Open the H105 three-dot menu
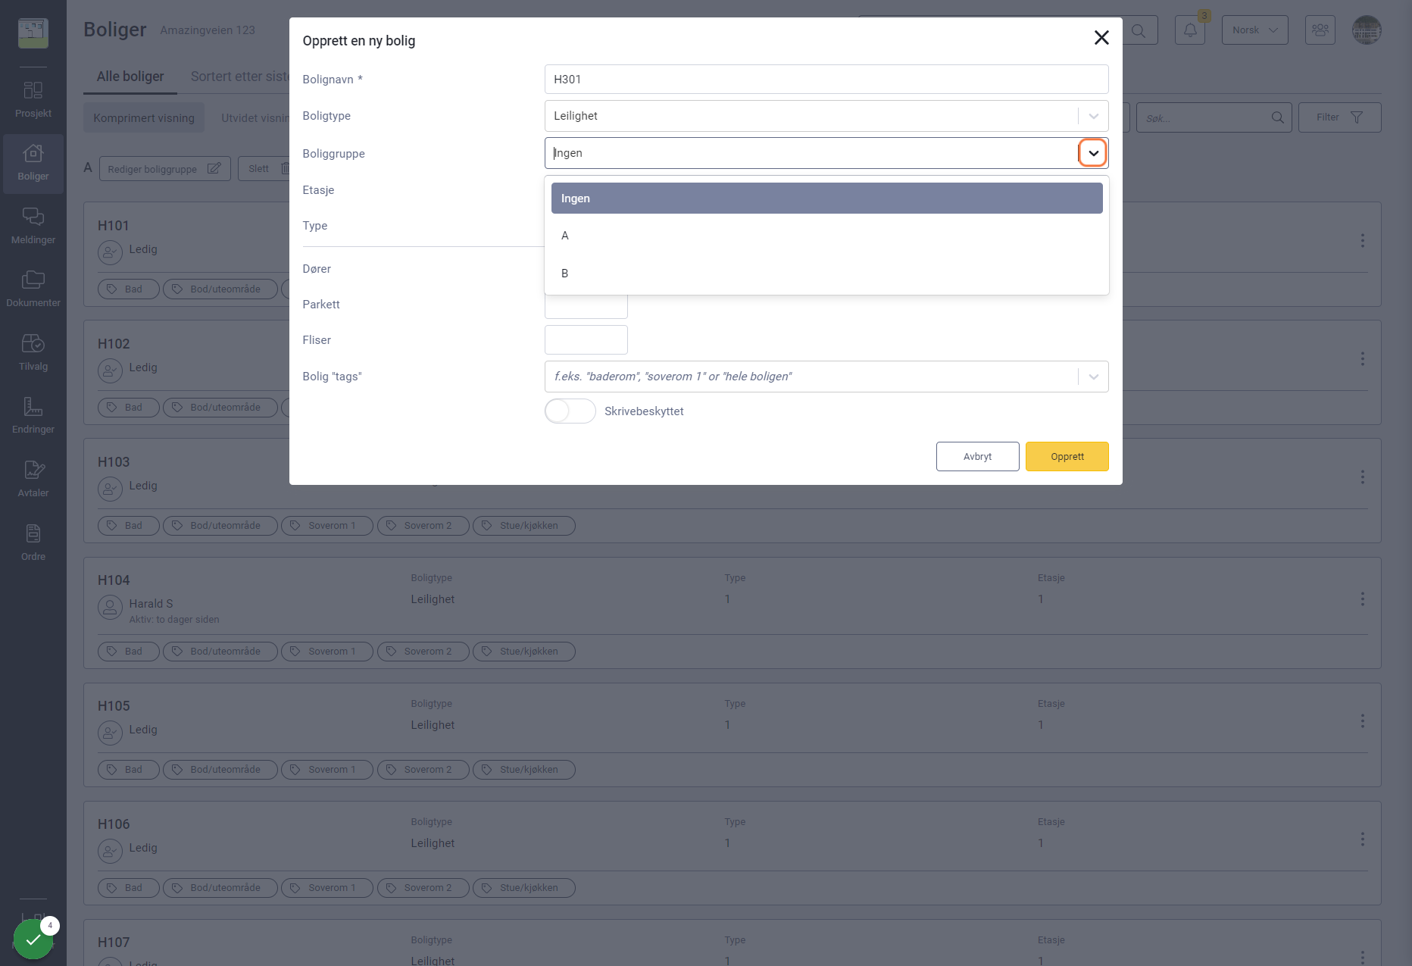This screenshot has height=966, width=1412. pyautogui.click(x=1363, y=721)
